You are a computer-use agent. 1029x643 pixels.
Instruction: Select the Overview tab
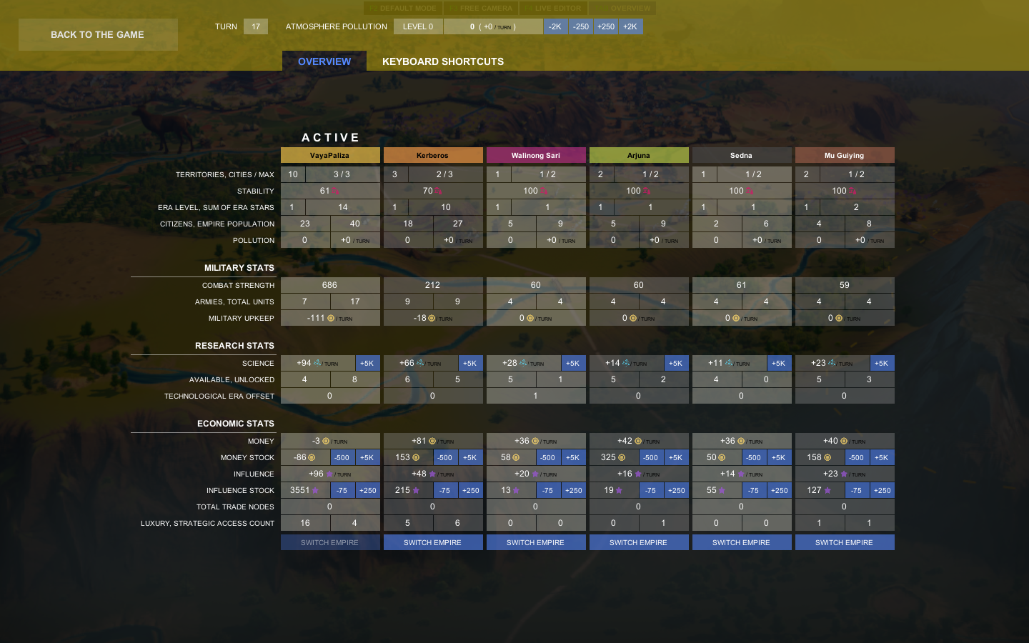[324, 61]
